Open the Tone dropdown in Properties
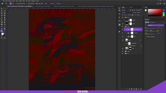 tap(156, 25)
